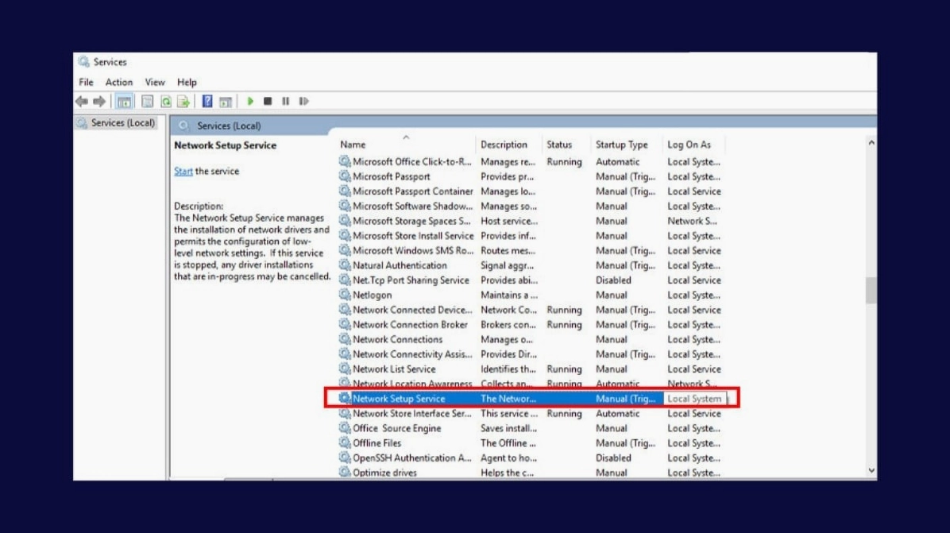Select the Netlogon service row
Viewport: 950px width, 533px height.
[x=375, y=295]
